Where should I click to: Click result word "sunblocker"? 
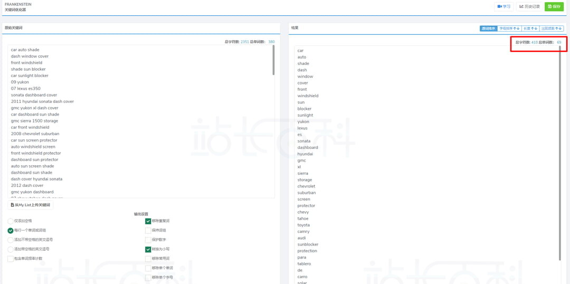point(308,244)
